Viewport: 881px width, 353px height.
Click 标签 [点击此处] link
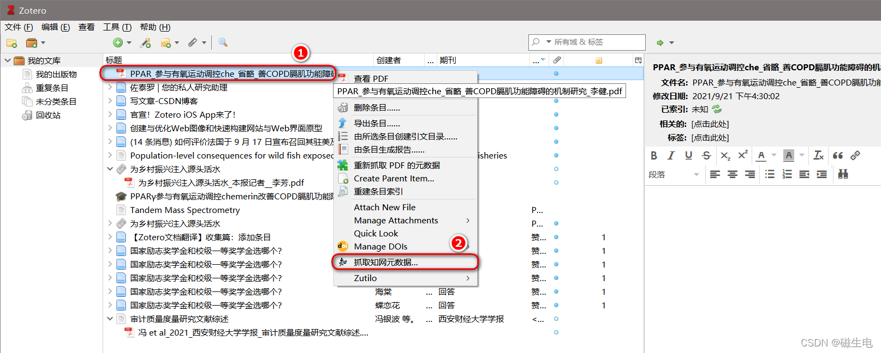710,138
